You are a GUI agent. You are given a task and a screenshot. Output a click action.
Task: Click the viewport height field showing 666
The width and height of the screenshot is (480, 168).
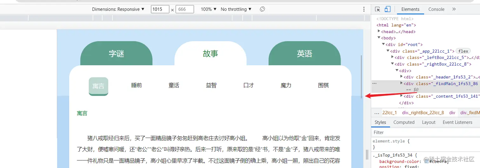(x=185, y=9)
